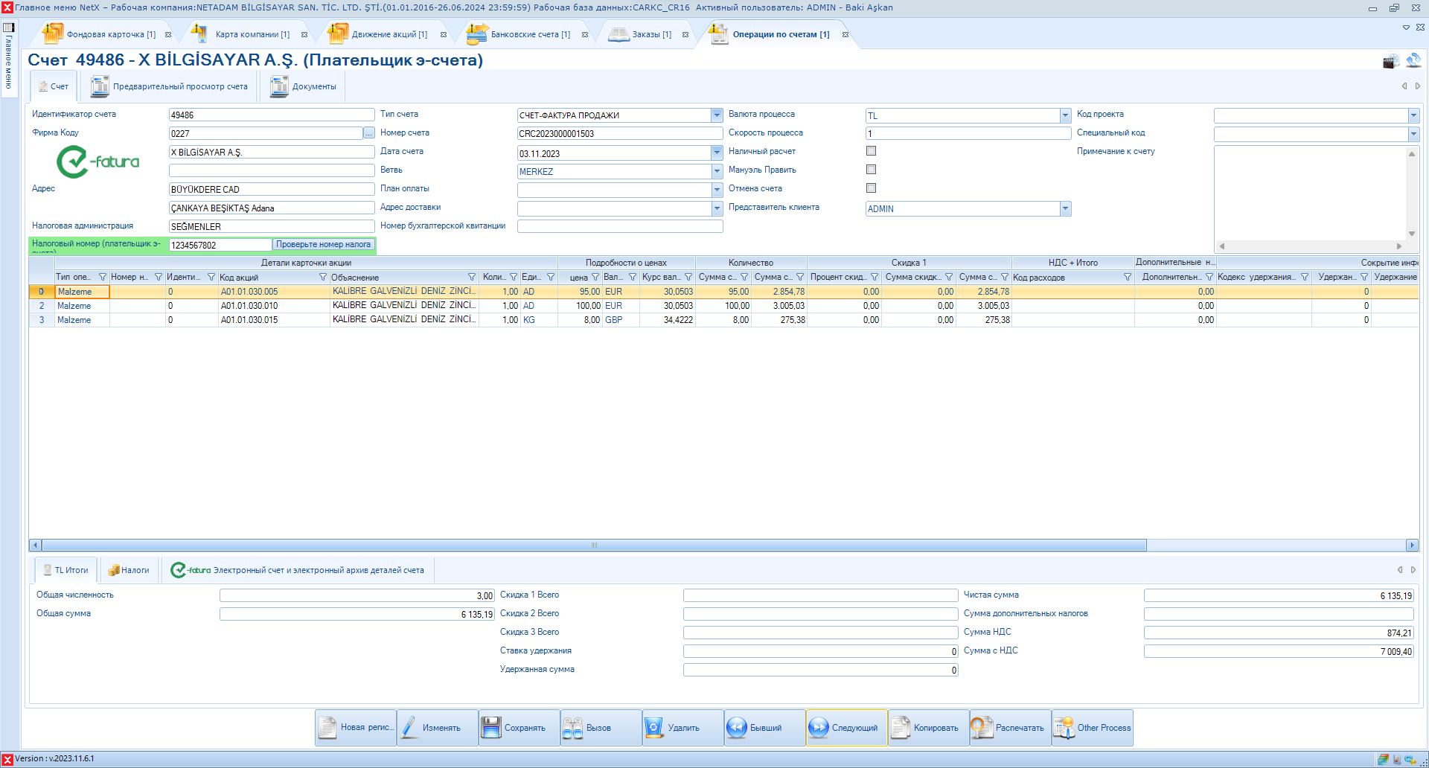Click the Распечатать print preview icon
The image size is (1429, 768).
pos(982,728)
